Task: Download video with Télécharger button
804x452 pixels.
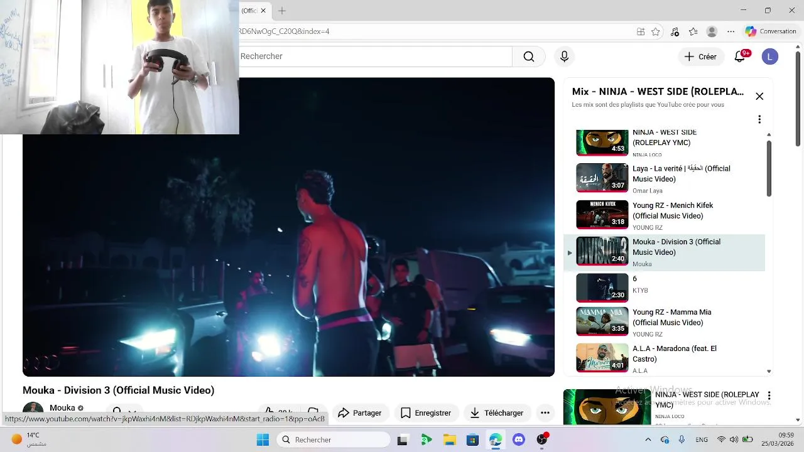Action: coord(497,412)
